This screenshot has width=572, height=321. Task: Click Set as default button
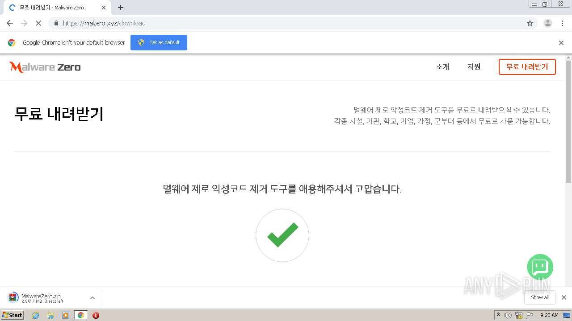pyautogui.click(x=159, y=42)
